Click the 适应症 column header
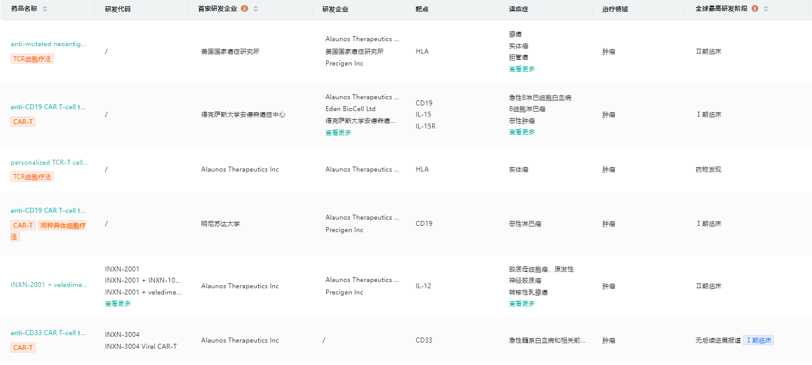Viewport: 812px width, 365px height. 518,9
